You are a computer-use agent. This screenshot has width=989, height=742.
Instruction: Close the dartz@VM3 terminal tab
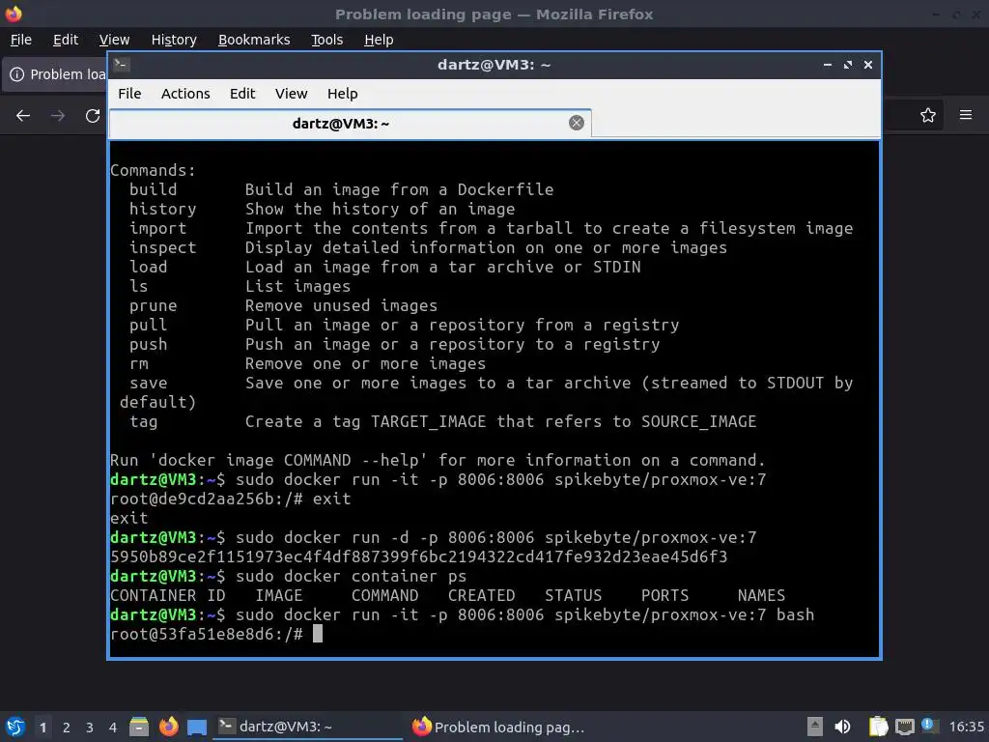(576, 123)
